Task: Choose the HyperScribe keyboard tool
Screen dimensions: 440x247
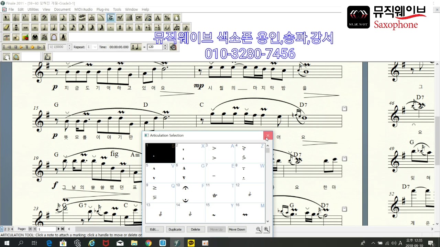Action: (x=82, y=18)
